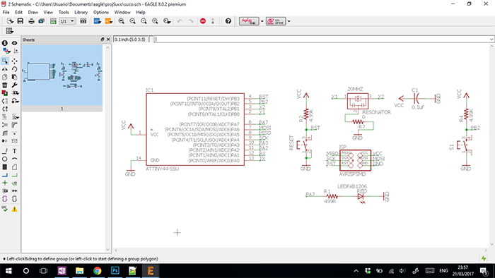Select the Text tool

(x=15, y=151)
